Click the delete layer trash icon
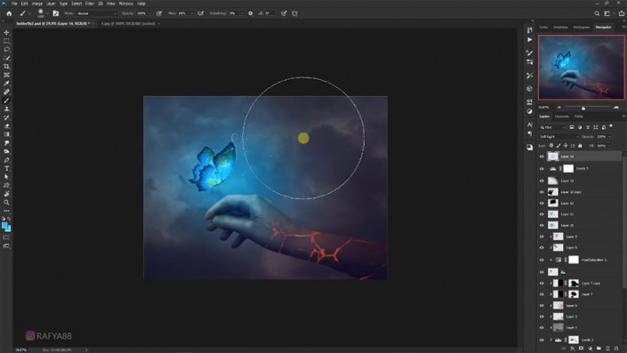This screenshot has width=627, height=353. tap(616, 349)
